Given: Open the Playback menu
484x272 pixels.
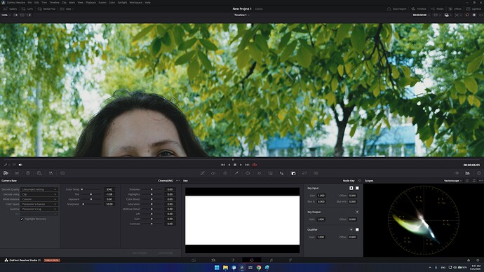Looking at the screenshot, I should pos(90,3).
